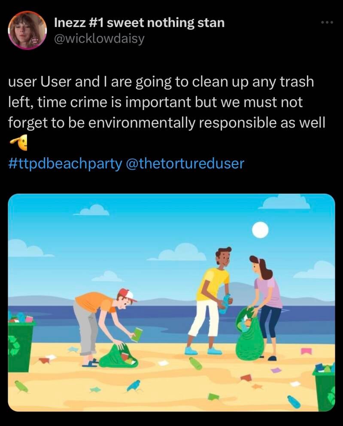
Task: Open display name Inezz #1 sweet nothing stan
Action: click(140, 23)
